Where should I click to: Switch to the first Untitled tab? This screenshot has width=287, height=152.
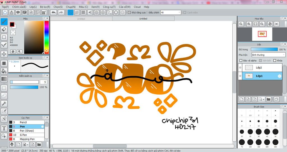(81, 19)
